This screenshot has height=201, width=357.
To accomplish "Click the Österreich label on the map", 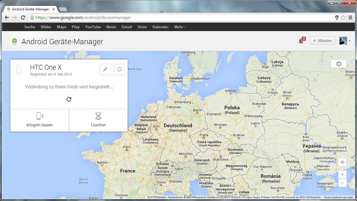I will pyautogui.click(x=202, y=160).
